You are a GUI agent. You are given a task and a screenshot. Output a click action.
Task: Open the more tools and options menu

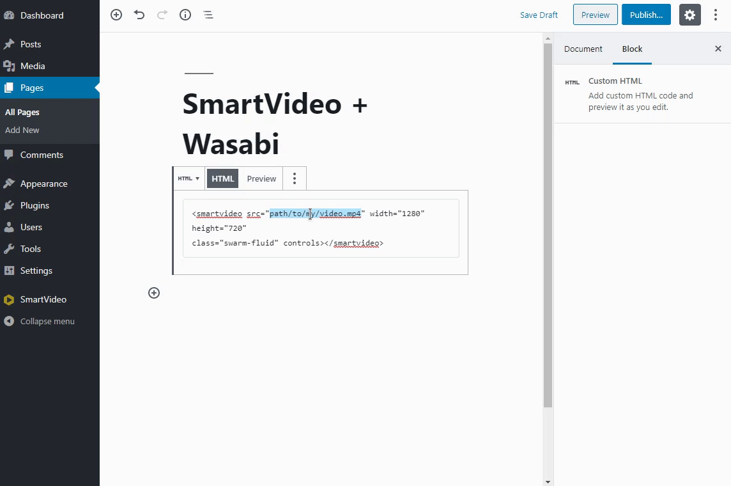coord(715,15)
